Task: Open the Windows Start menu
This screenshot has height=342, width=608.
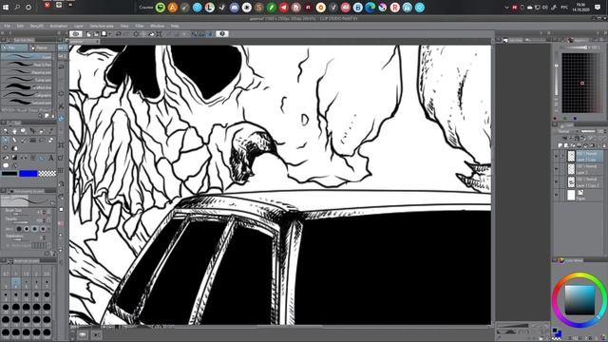Action: pos(6,8)
